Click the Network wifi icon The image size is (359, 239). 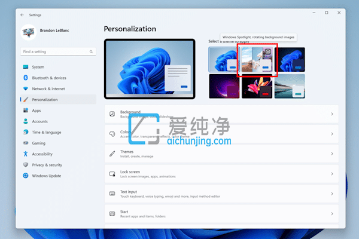pos(26,88)
